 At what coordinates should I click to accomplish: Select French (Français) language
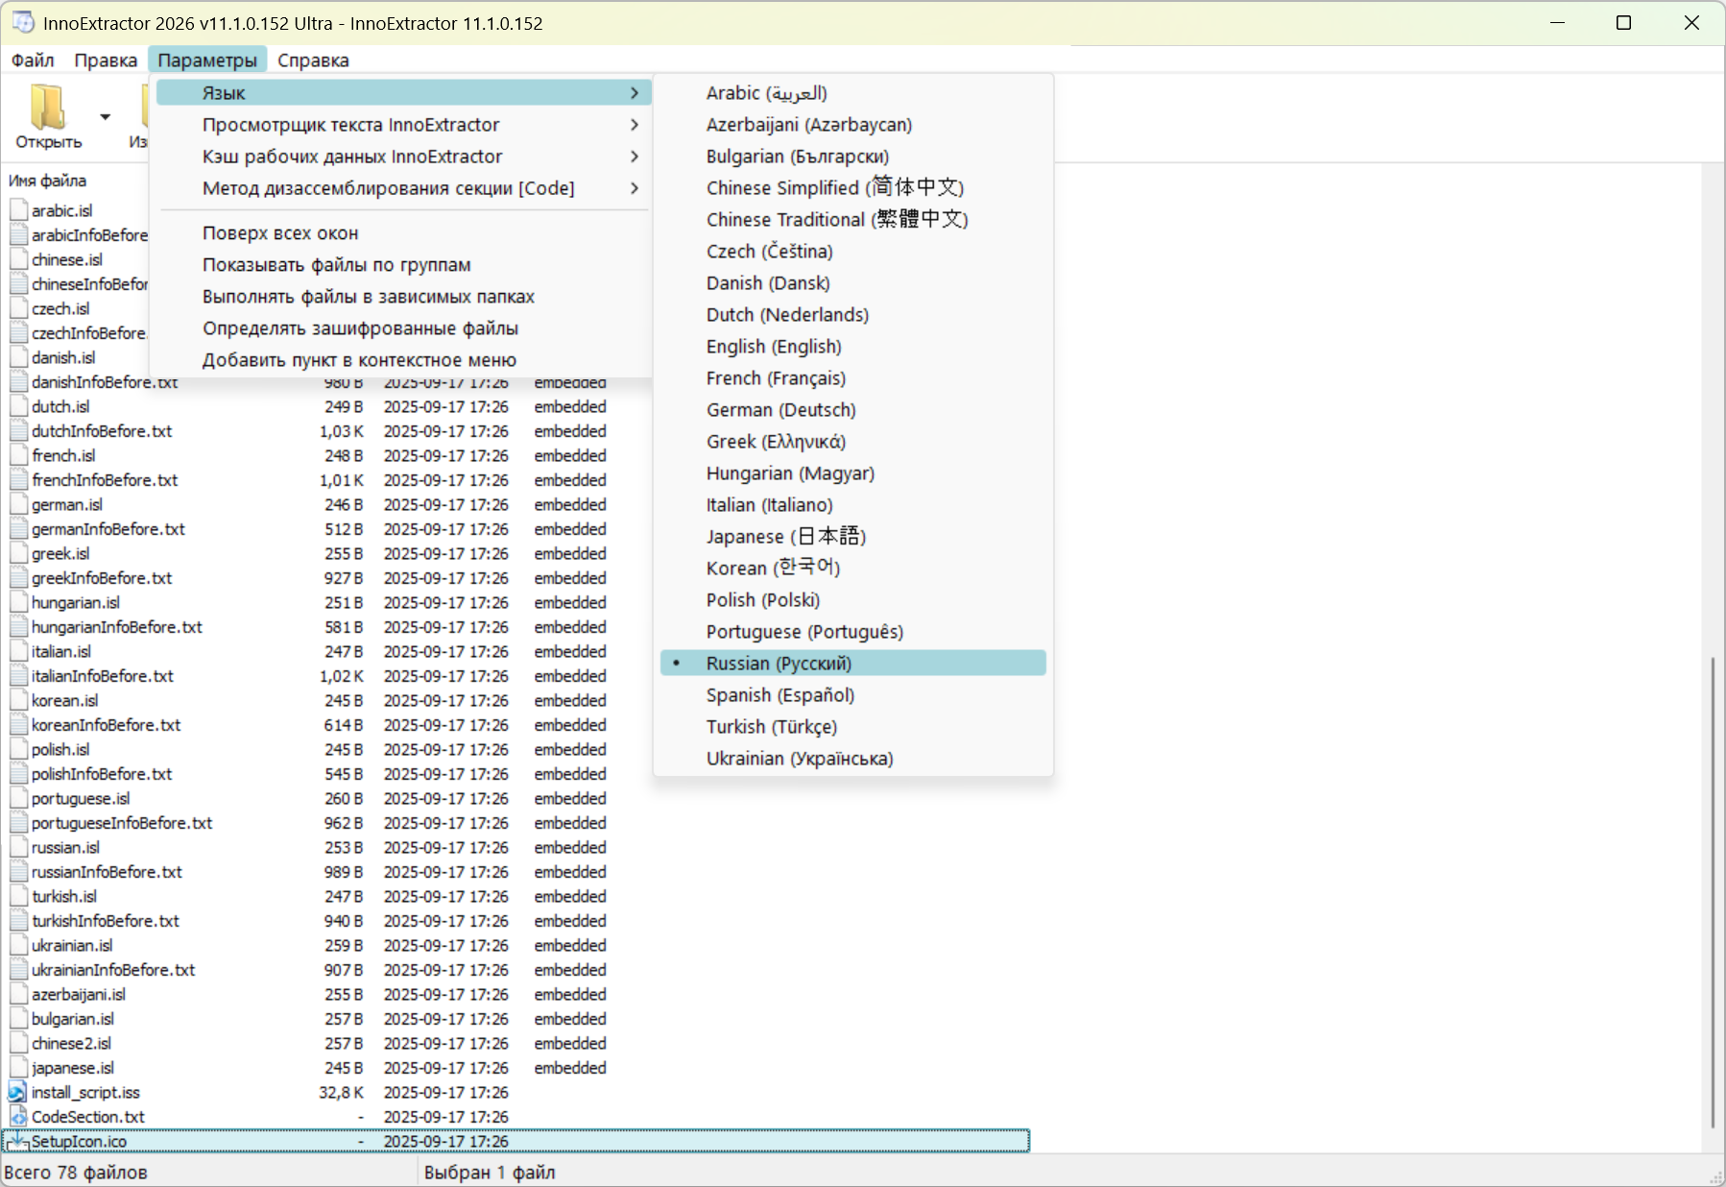pyautogui.click(x=853, y=378)
